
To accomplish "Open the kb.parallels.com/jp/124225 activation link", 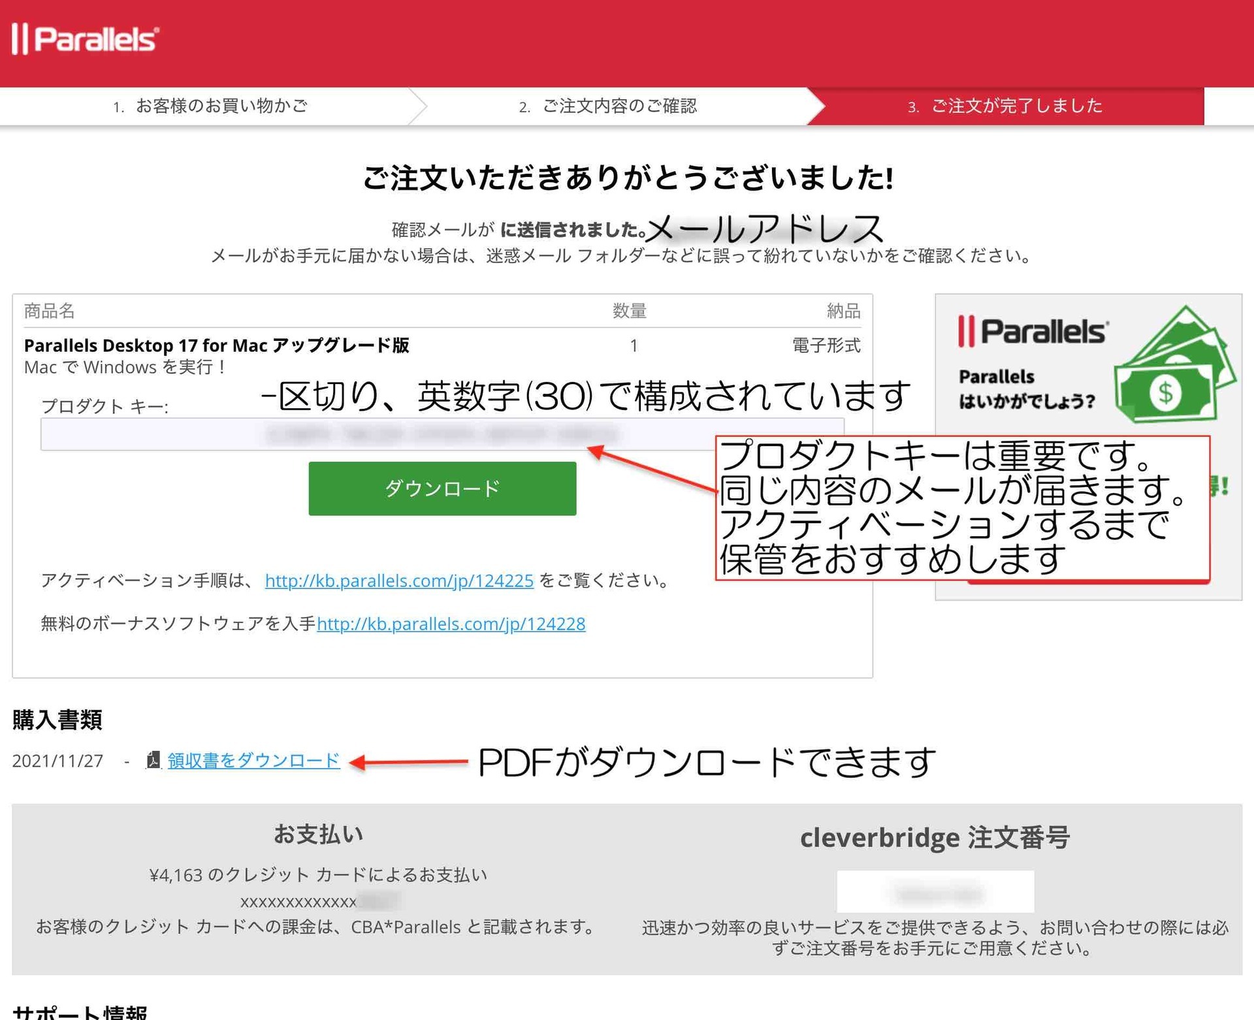I will [x=399, y=581].
